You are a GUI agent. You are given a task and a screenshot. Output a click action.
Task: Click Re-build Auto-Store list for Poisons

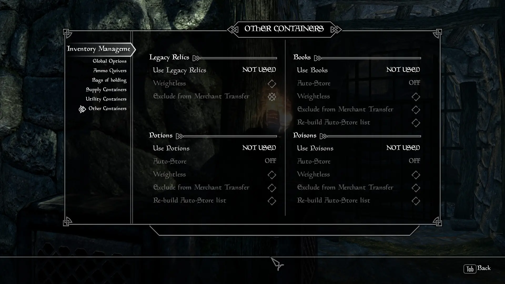(x=333, y=200)
